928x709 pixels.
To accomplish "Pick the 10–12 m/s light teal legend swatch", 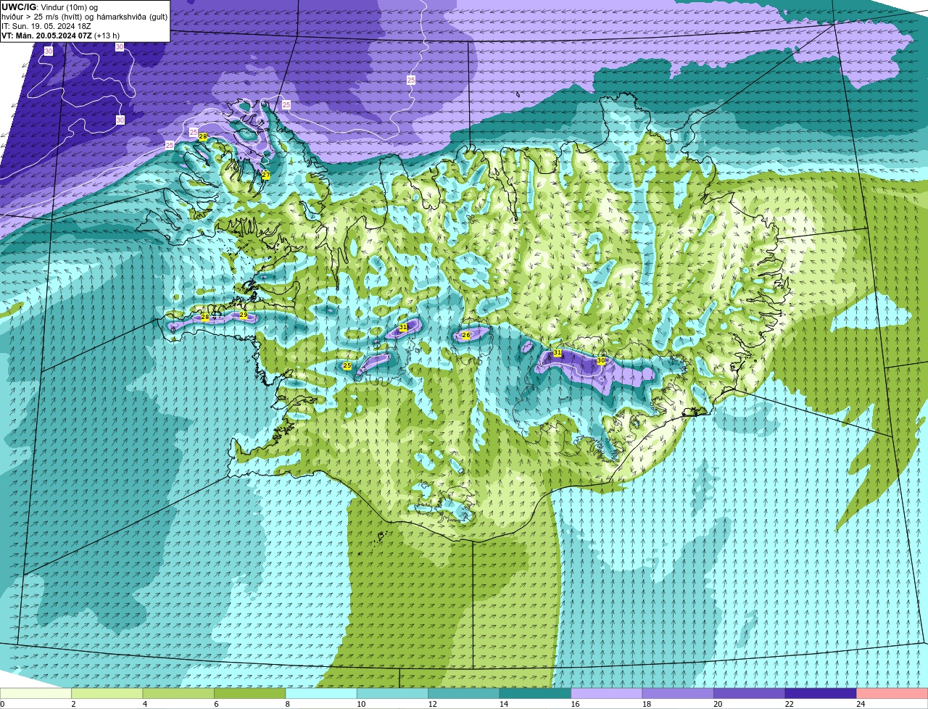I will tap(392, 693).
